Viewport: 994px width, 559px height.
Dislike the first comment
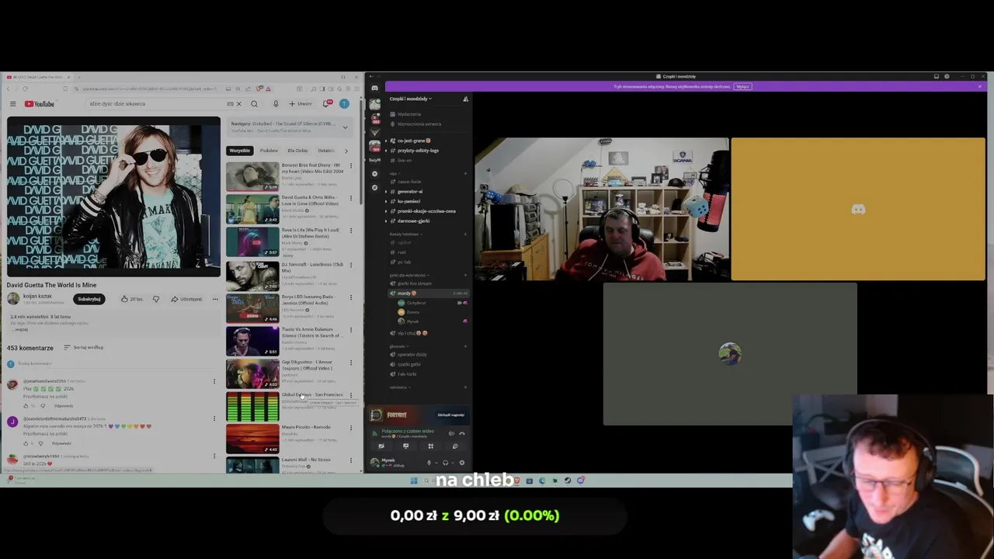pos(42,405)
